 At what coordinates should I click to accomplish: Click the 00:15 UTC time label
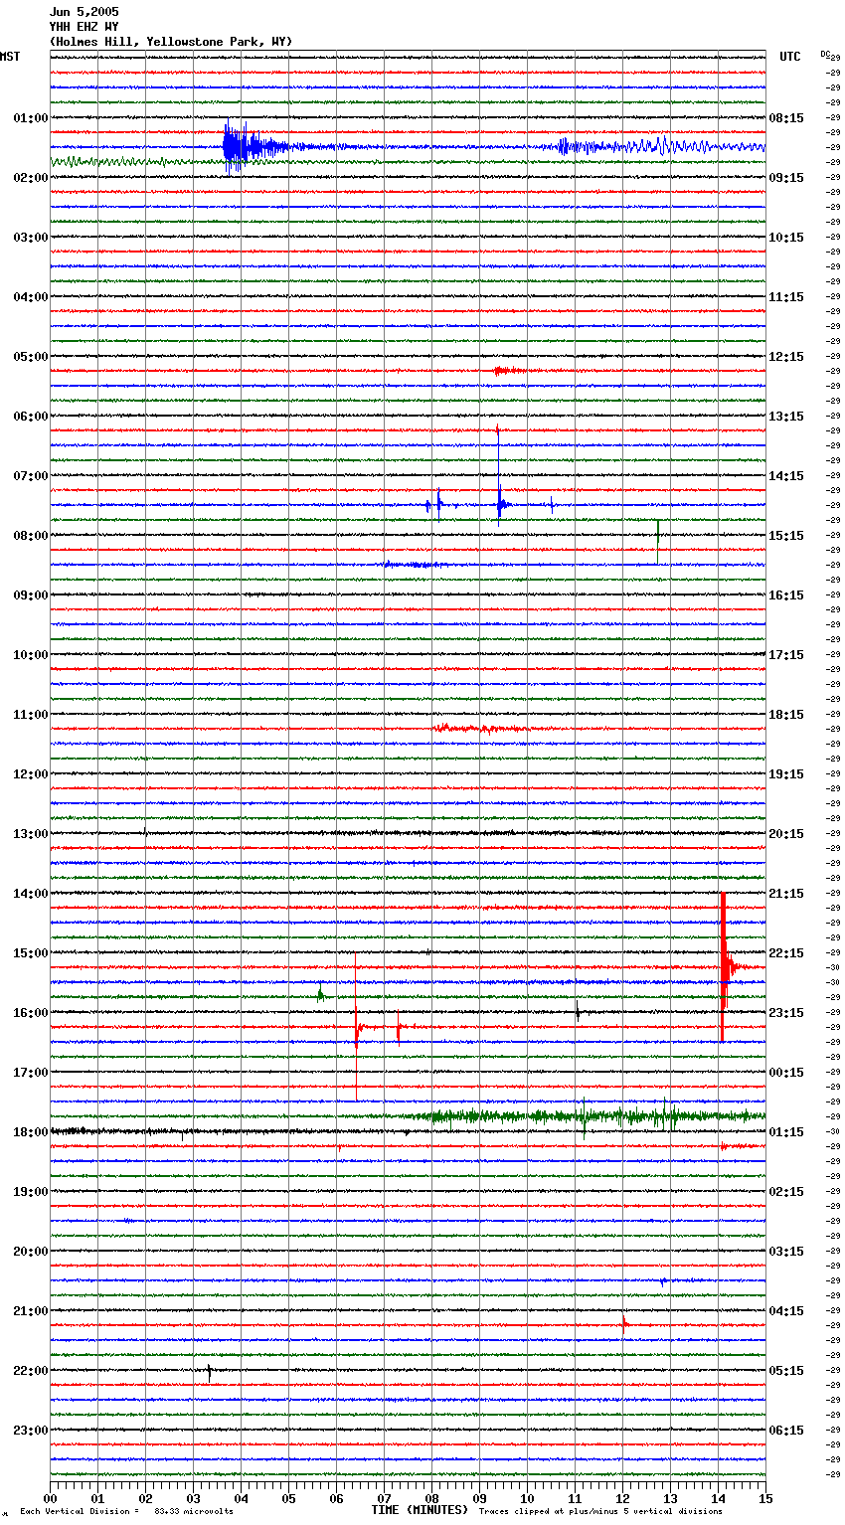click(786, 1073)
